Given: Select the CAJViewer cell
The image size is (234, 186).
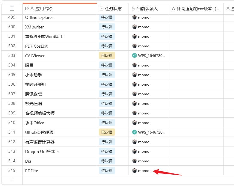Looking at the screenshot, I should (60, 56).
